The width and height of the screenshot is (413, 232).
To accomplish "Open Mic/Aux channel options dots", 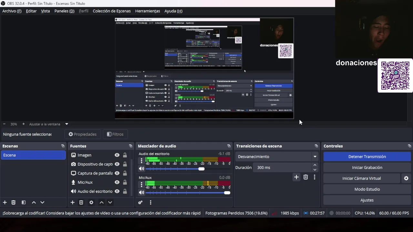I will (x=141, y=184).
